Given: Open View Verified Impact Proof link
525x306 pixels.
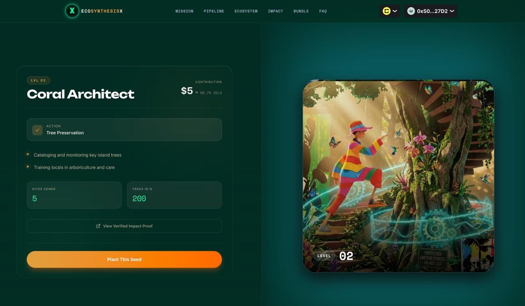Looking at the screenshot, I should [124, 226].
